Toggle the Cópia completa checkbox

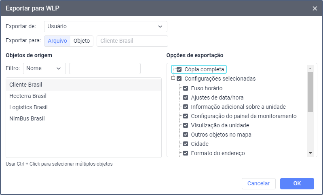click(179, 69)
